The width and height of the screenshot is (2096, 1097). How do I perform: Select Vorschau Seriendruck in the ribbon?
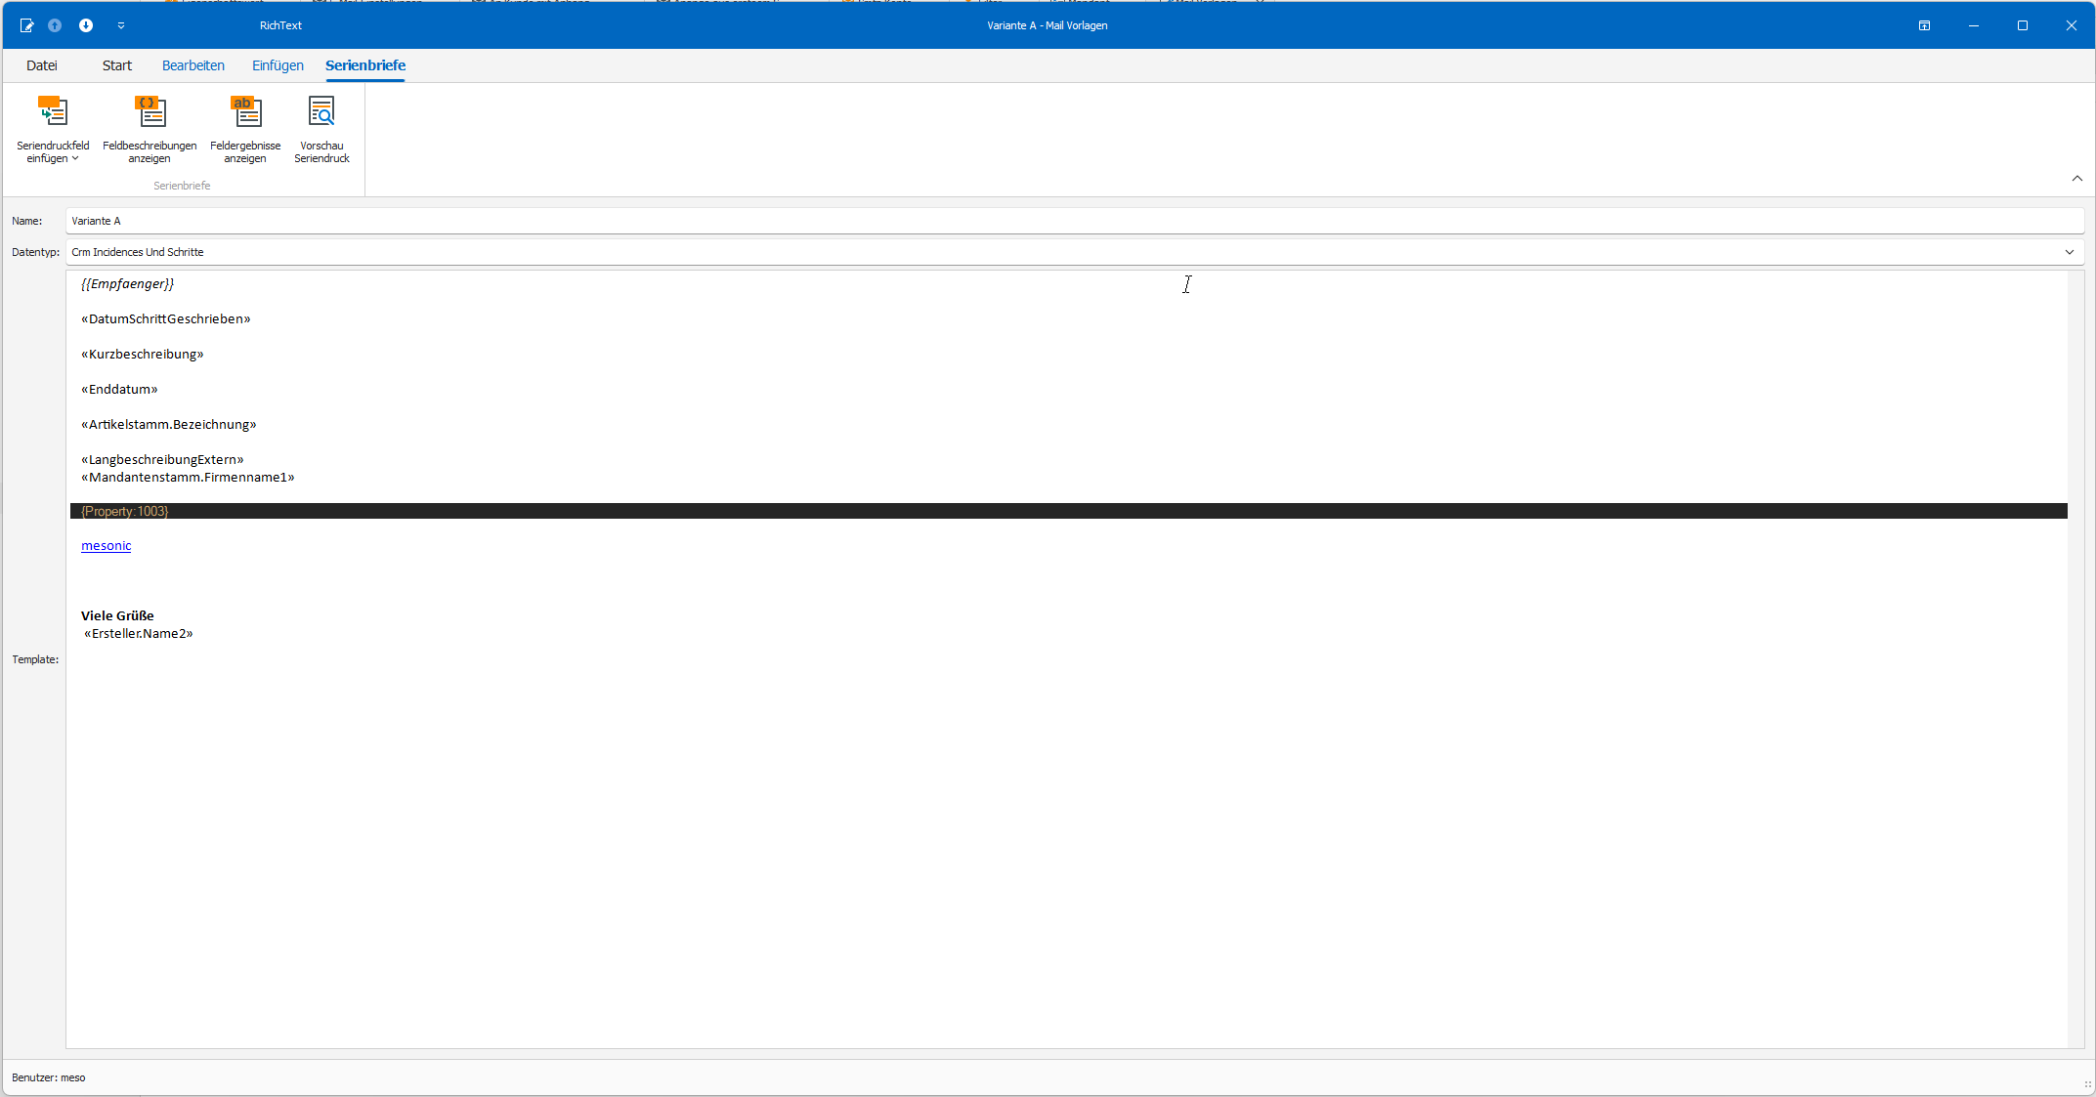coord(321,128)
